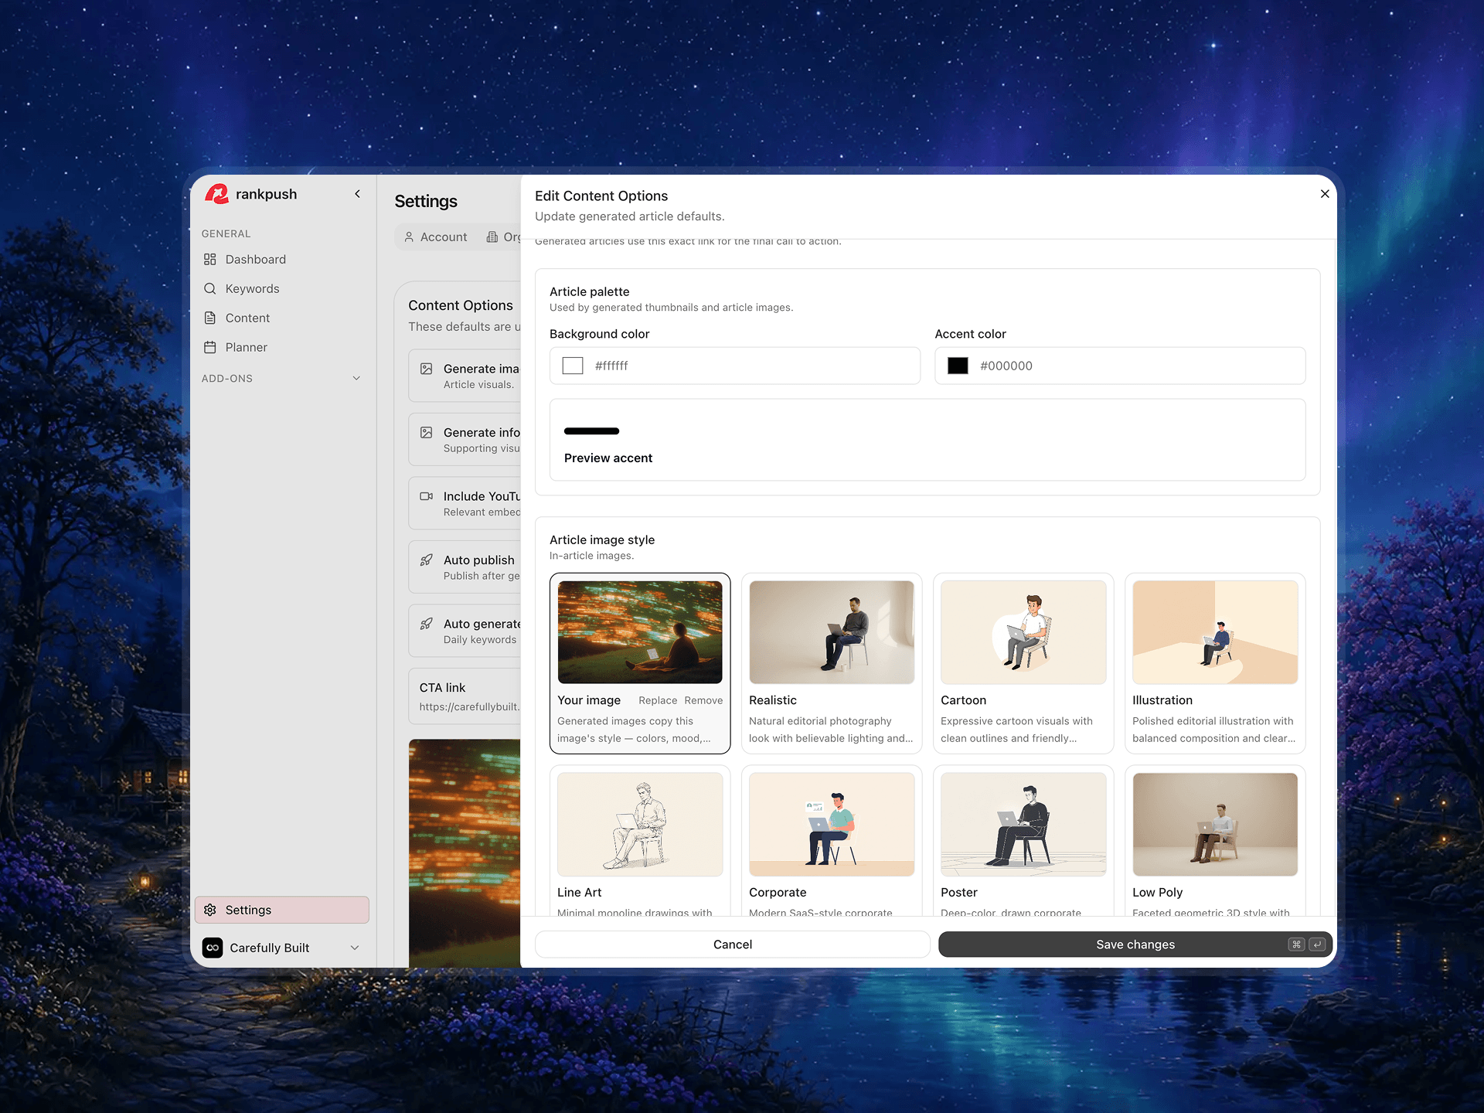
Task: Click the Account person icon
Action: [409, 237]
